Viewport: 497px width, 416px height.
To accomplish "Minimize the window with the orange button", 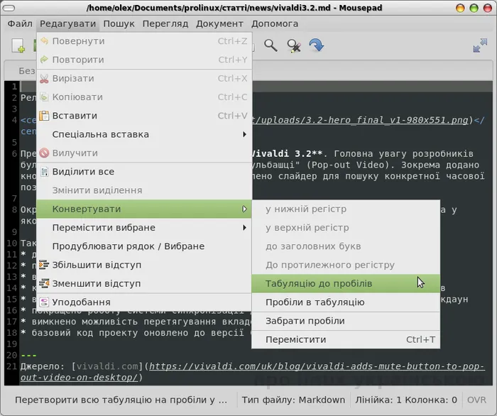I will 460,8.
